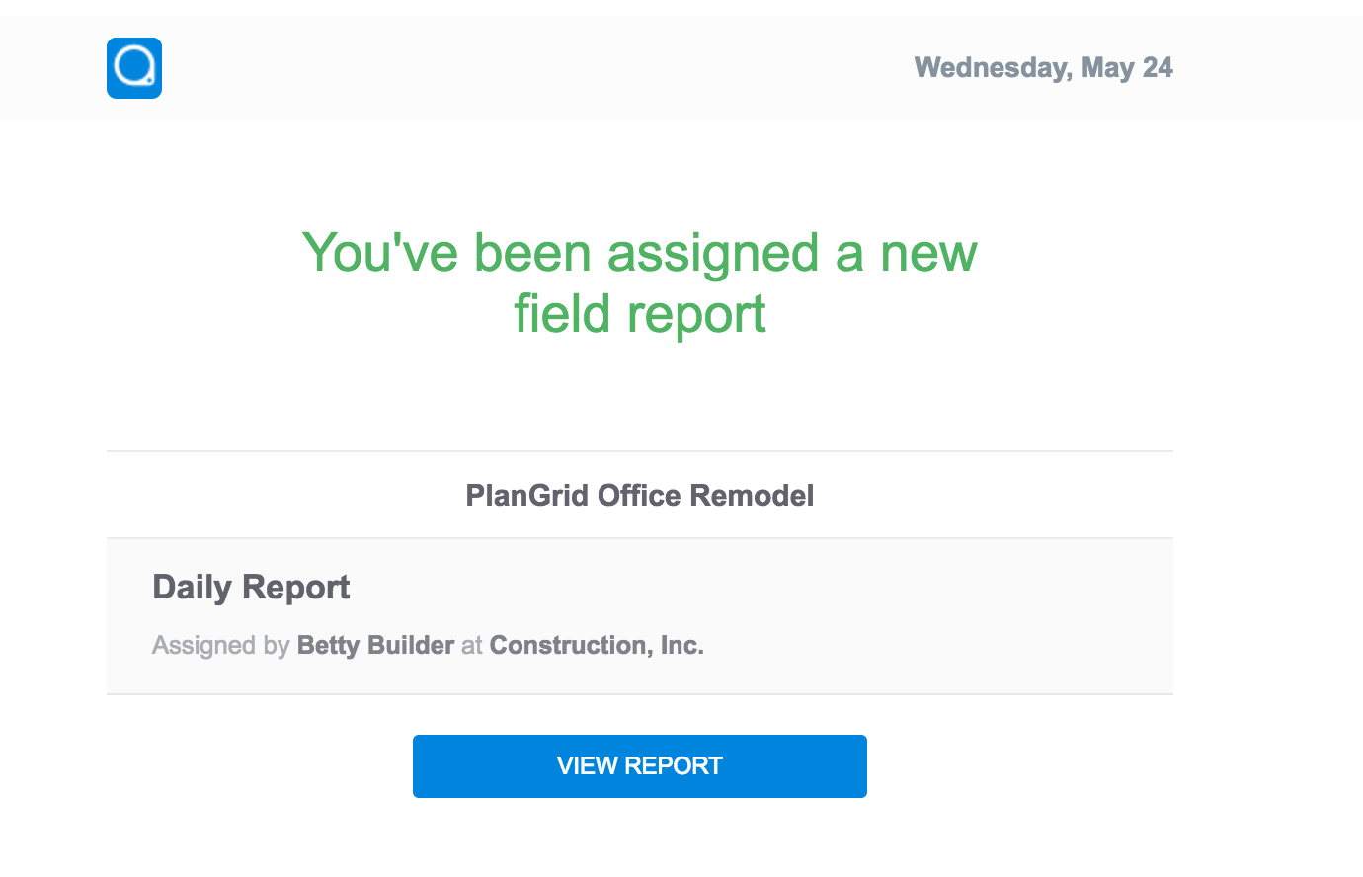Click the word "at" before Construction, Inc.
Image resolution: width=1363 pixels, height=877 pixels.
(472, 645)
